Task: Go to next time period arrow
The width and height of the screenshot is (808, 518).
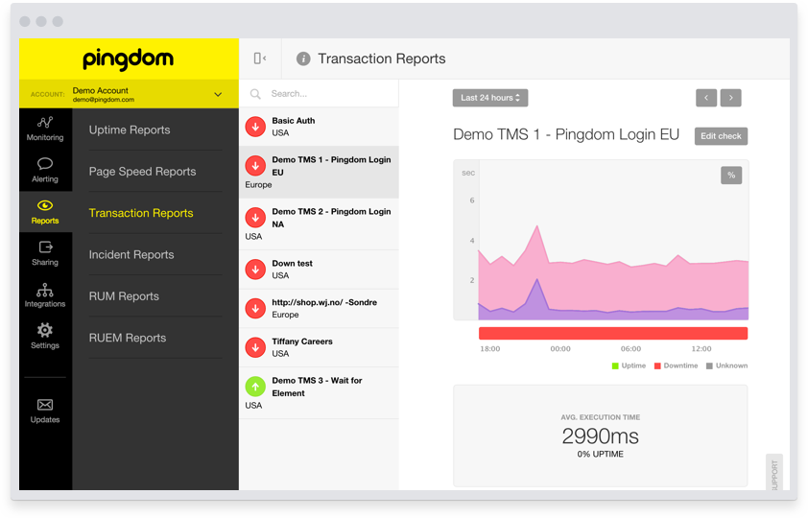Action: (730, 98)
